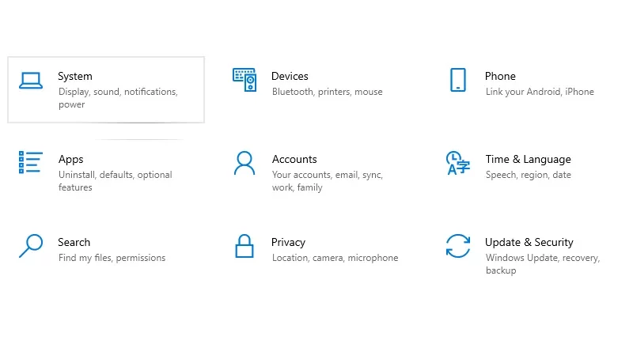Click the Apps list icon
Image resolution: width=633 pixels, height=344 pixels.
(31, 163)
